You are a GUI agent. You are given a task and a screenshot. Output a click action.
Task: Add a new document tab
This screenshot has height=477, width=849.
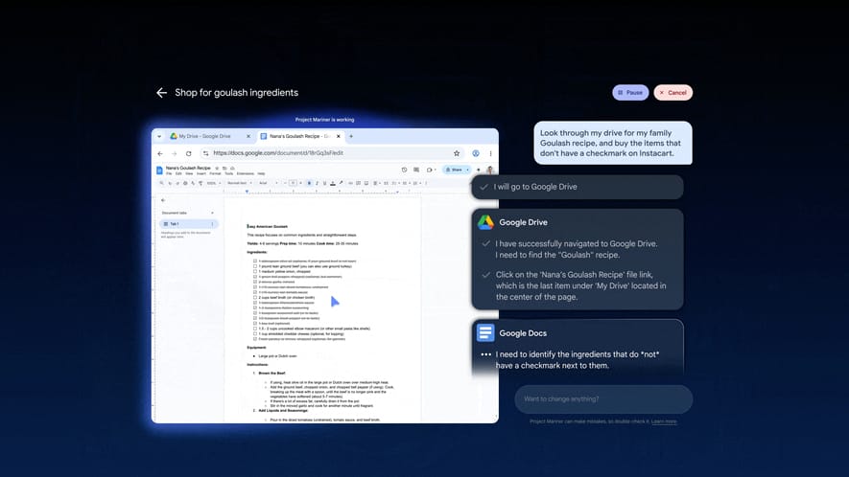click(212, 213)
